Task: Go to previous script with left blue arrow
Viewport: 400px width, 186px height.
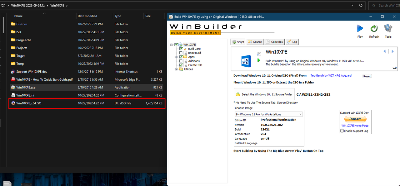Action: click(385, 51)
